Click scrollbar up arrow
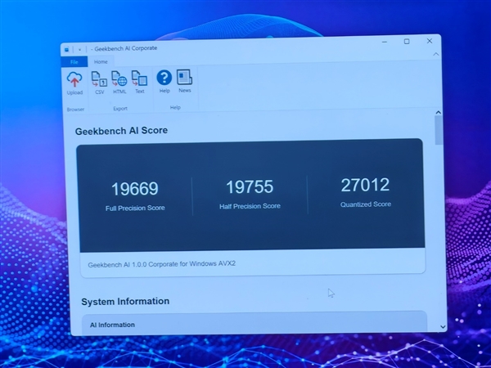This screenshot has height=368, width=491. tap(439, 112)
